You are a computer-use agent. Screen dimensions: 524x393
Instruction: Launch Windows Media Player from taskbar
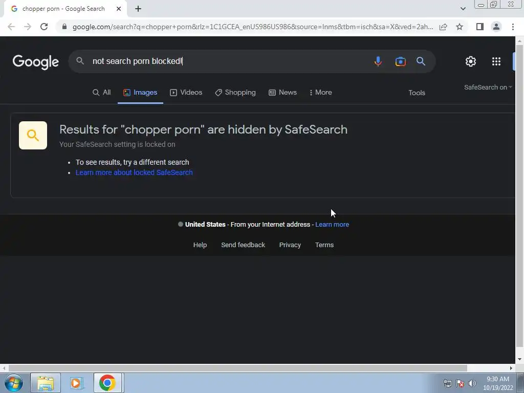click(76, 383)
